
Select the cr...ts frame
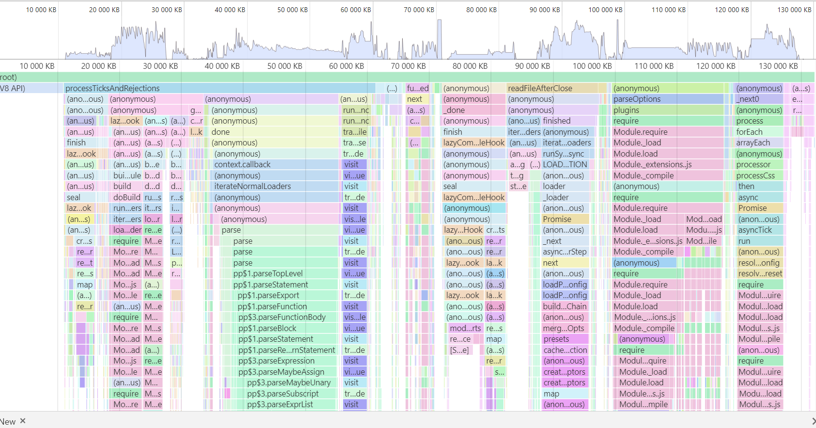pos(495,230)
